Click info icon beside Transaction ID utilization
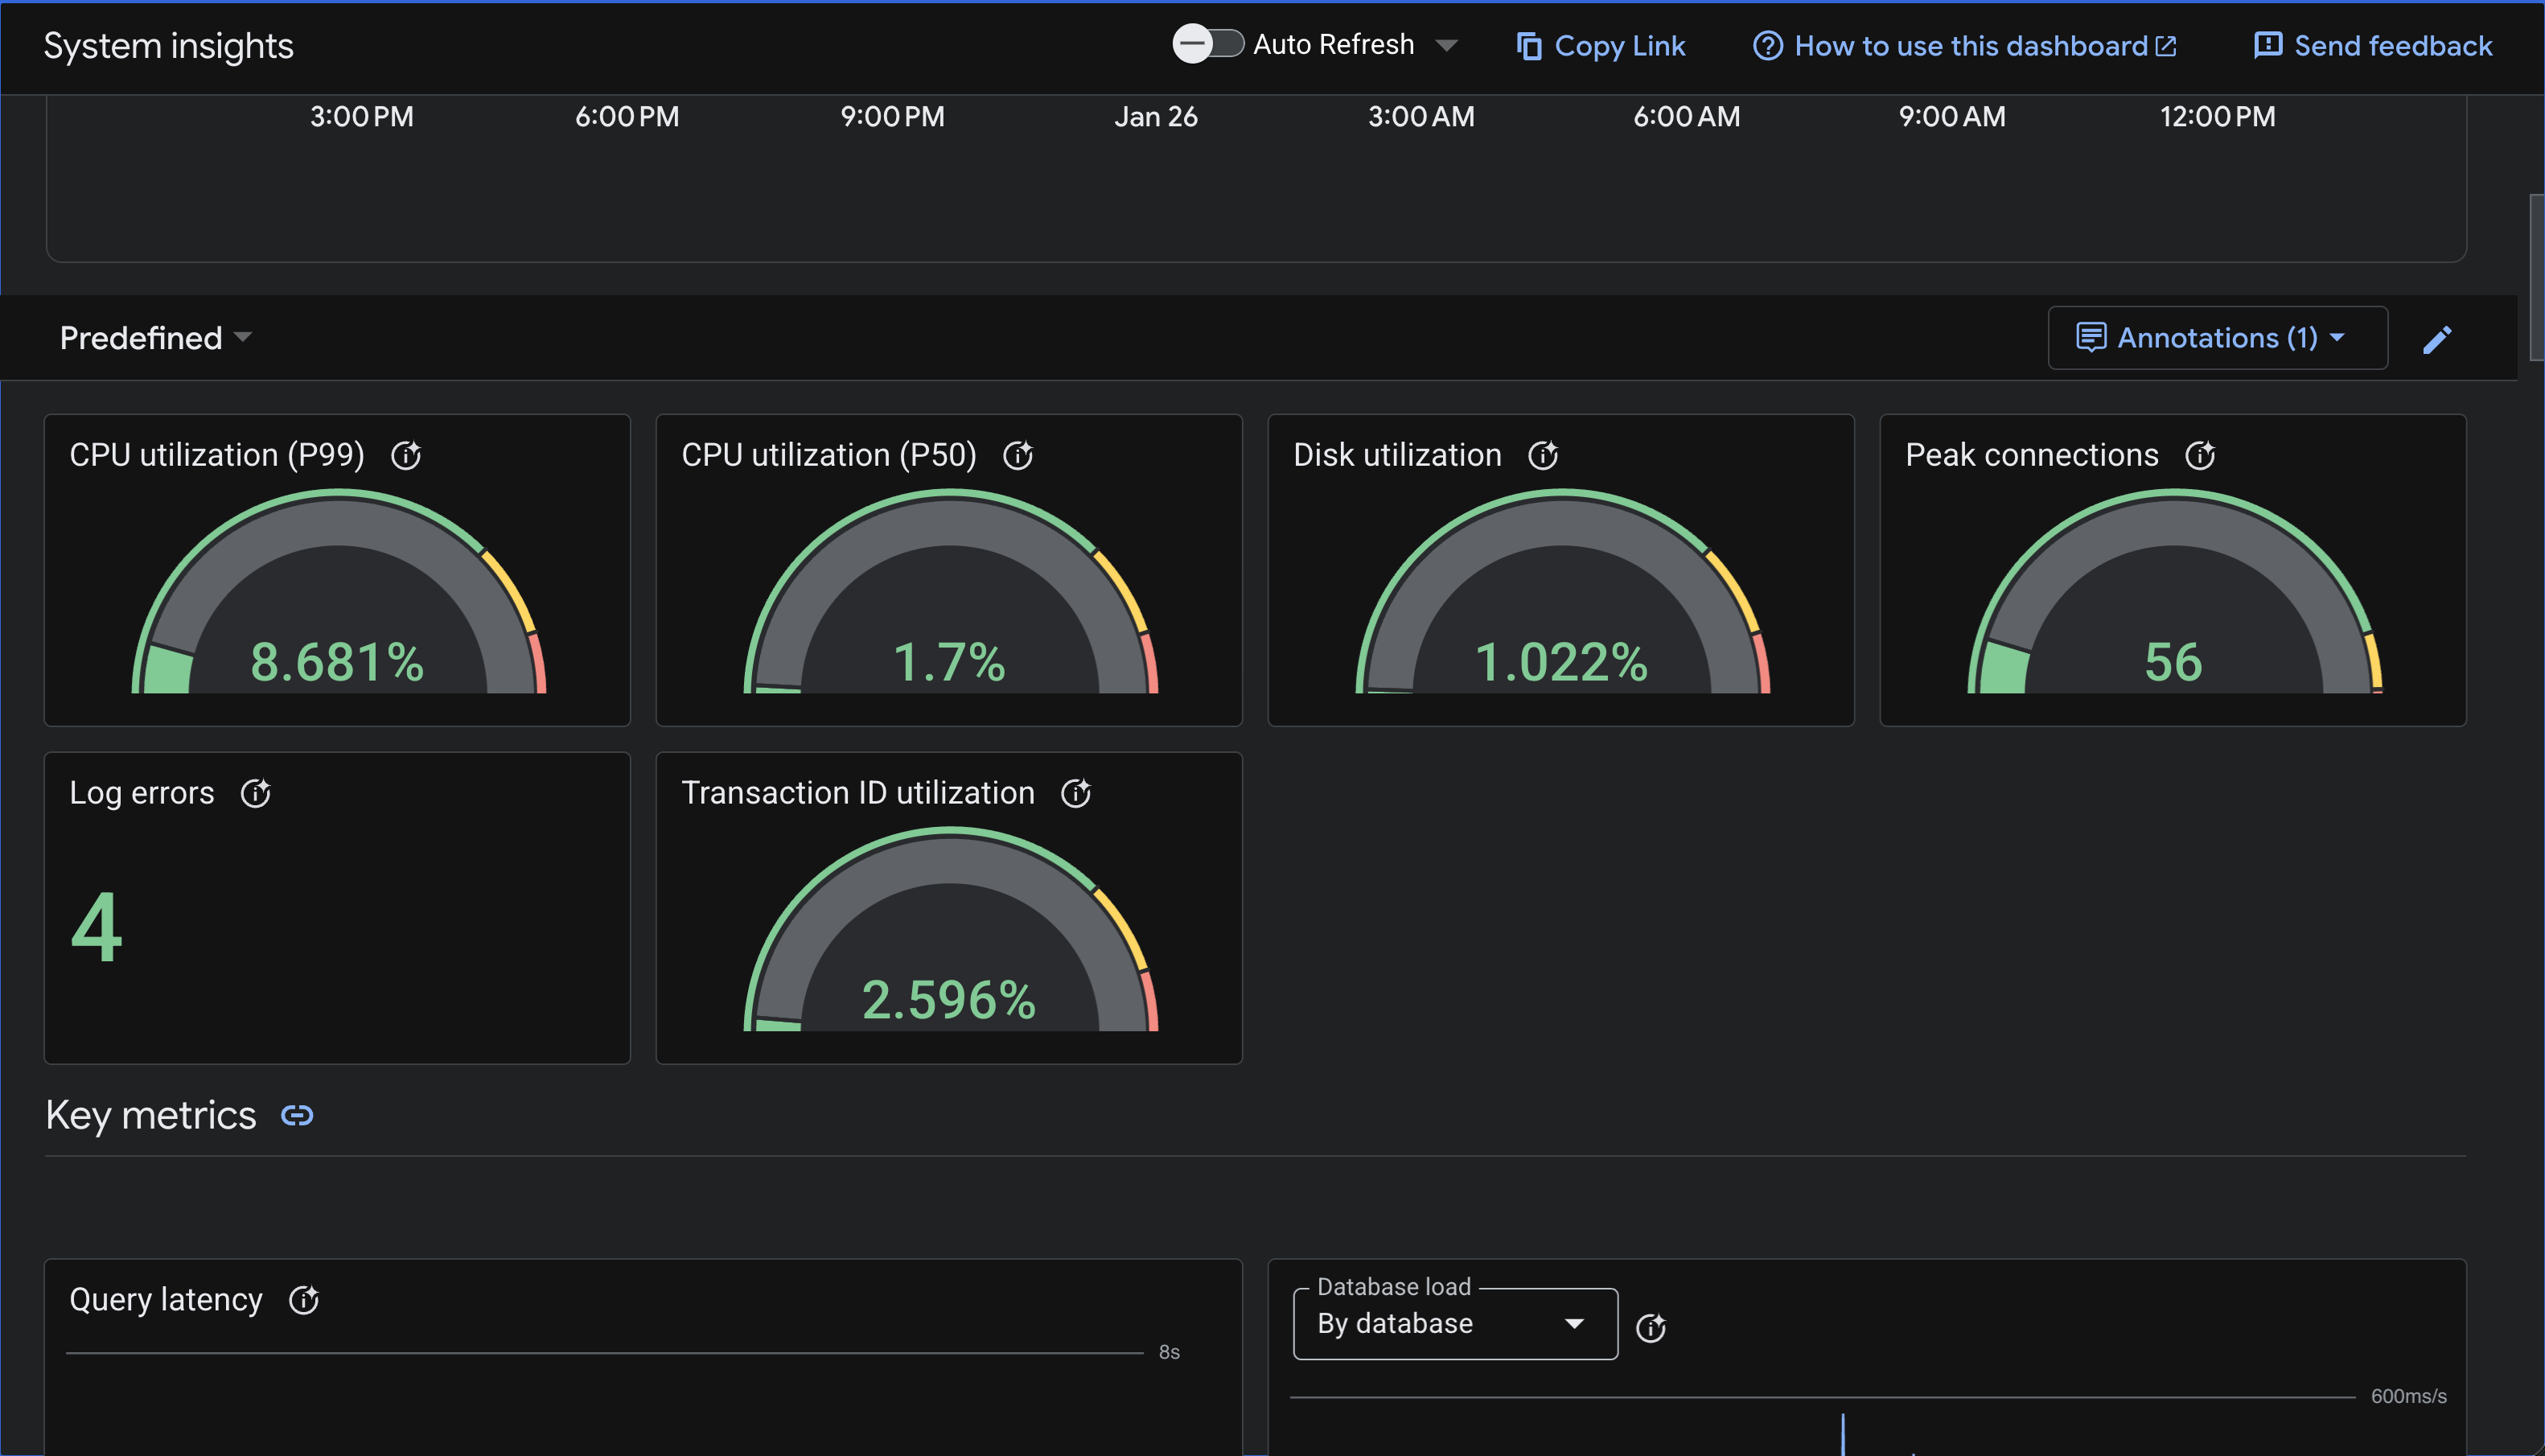Image resolution: width=2545 pixels, height=1456 pixels. pyautogui.click(x=1075, y=794)
